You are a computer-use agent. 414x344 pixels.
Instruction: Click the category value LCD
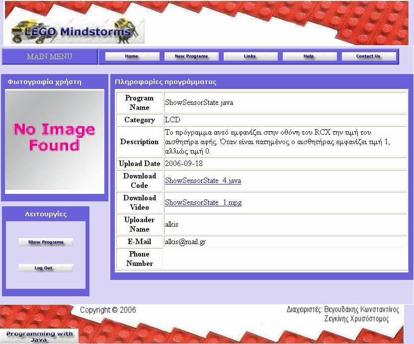click(172, 120)
